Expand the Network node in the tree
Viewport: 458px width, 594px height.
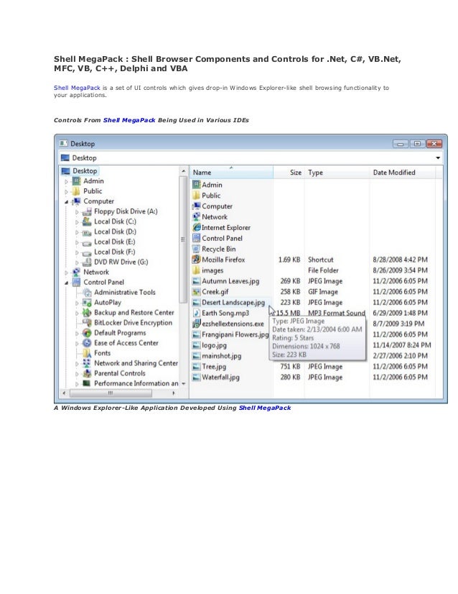[66, 273]
